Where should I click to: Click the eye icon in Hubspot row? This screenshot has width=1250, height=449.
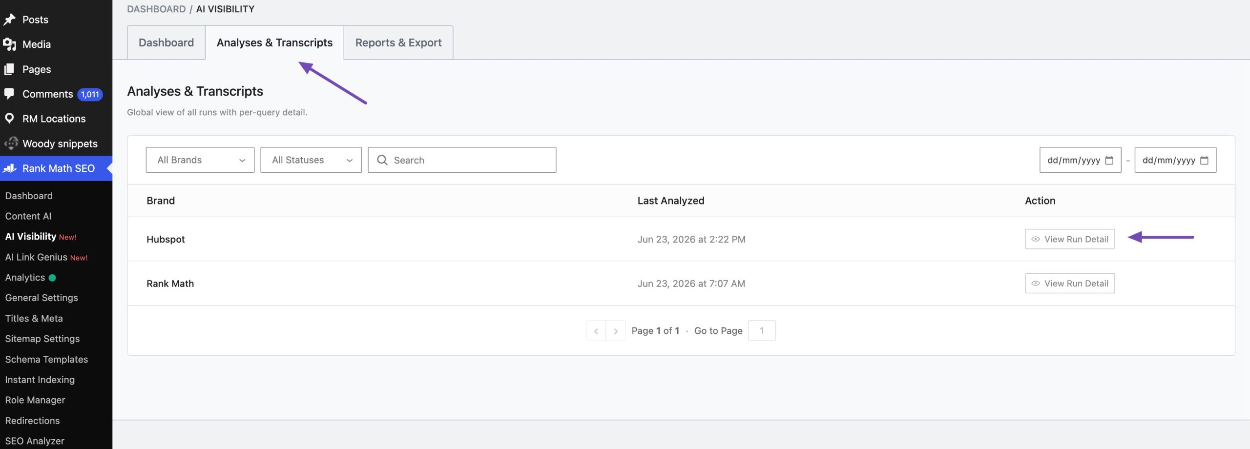click(x=1035, y=239)
